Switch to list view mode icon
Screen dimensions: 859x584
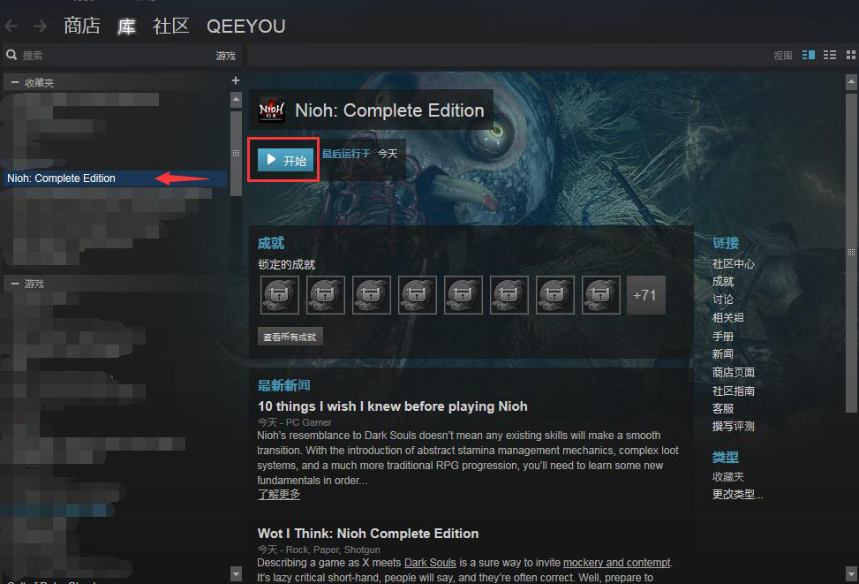(830, 55)
